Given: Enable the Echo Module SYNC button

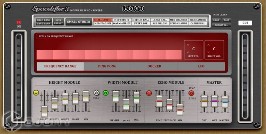Looking at the screenshot, I should pos(191,93).
